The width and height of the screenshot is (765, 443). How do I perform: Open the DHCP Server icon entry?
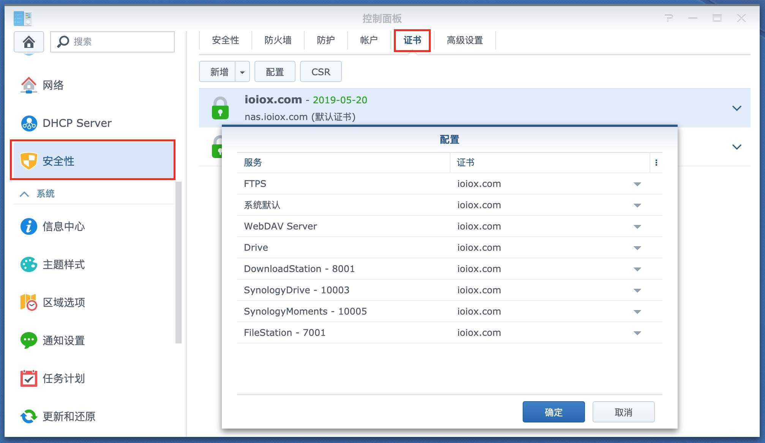pos(29,123)
